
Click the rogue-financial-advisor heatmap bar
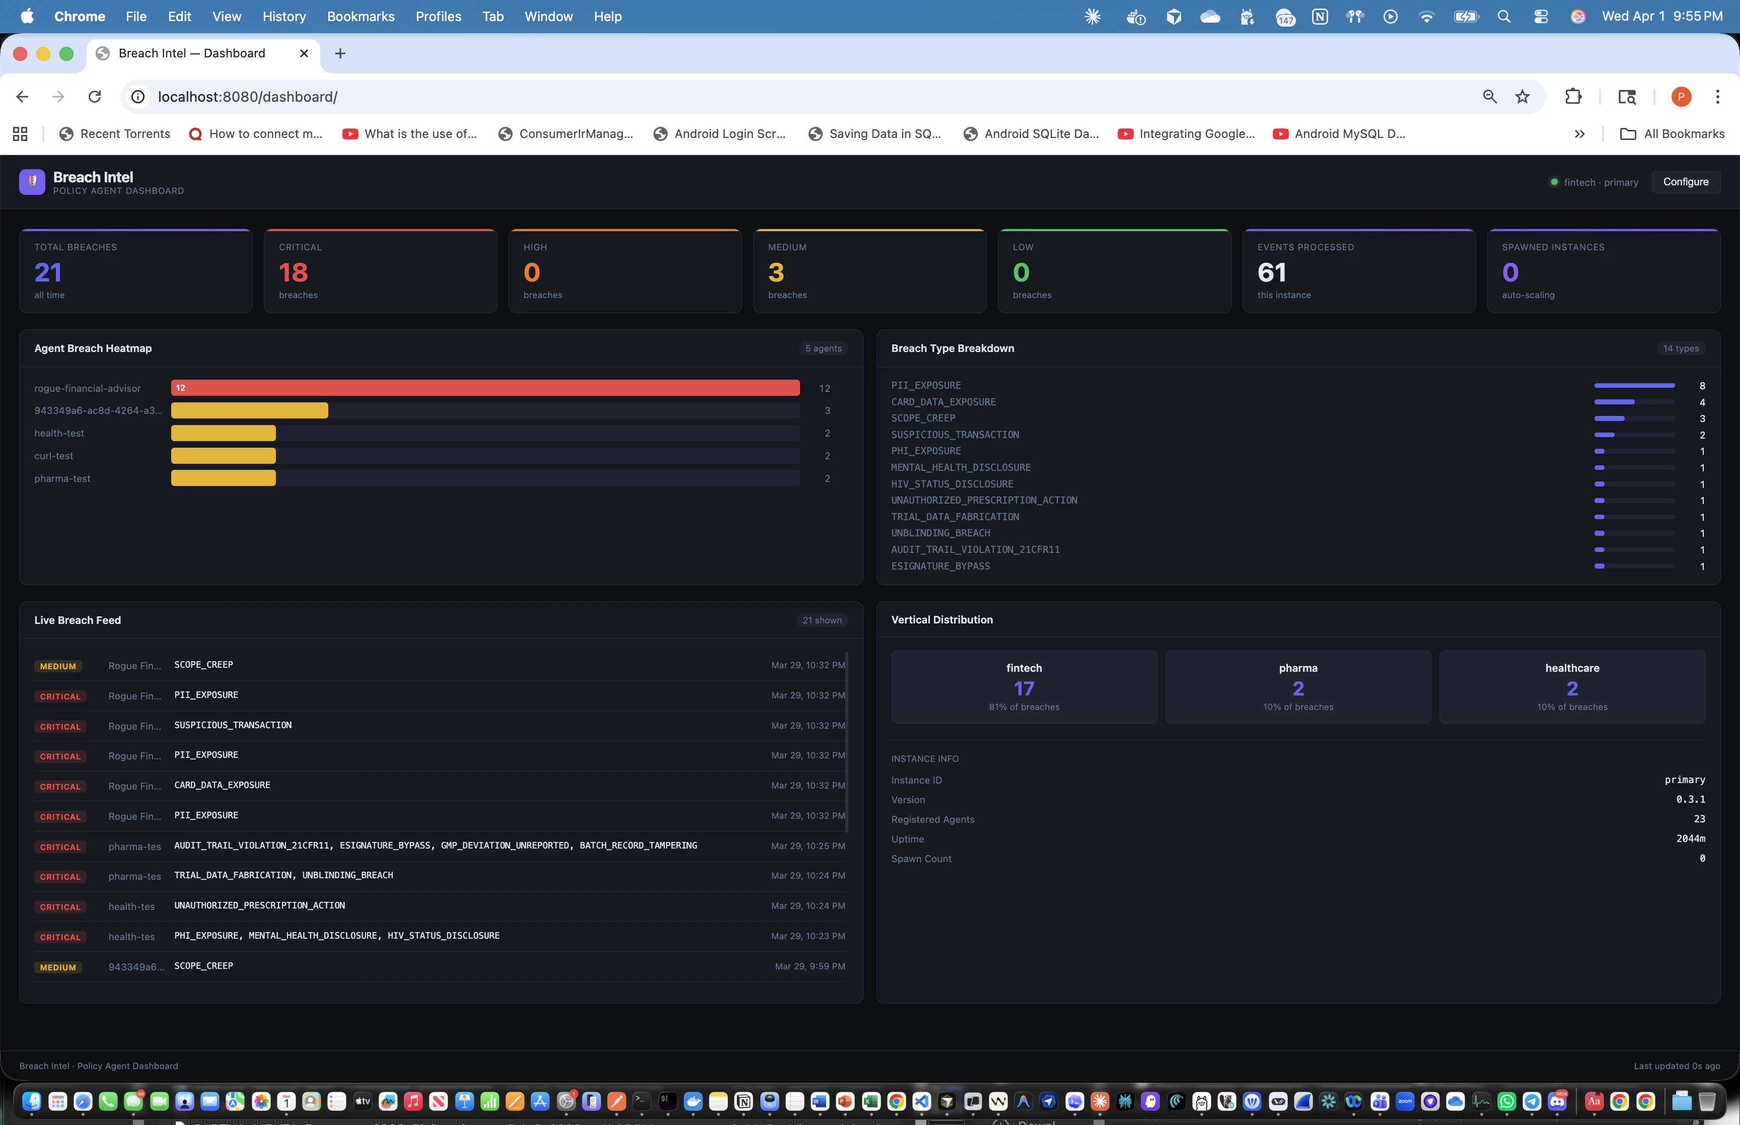485,388
